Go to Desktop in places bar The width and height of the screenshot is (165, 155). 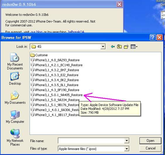pos(15,79)
